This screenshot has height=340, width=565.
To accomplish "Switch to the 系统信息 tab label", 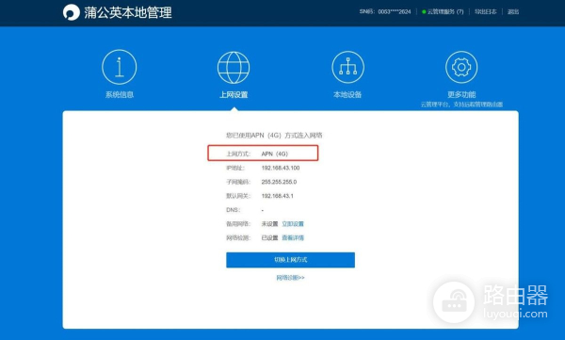I will tap(120, 94).
